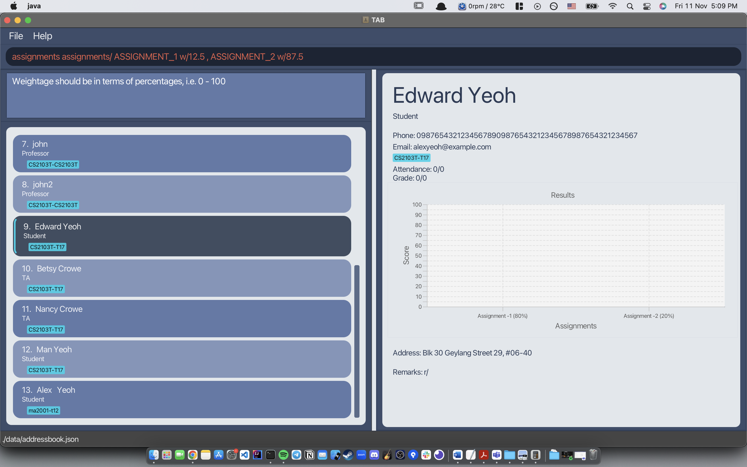Click the US flag input source
This screenshot has height=467, width=747.
coord(571,6)
